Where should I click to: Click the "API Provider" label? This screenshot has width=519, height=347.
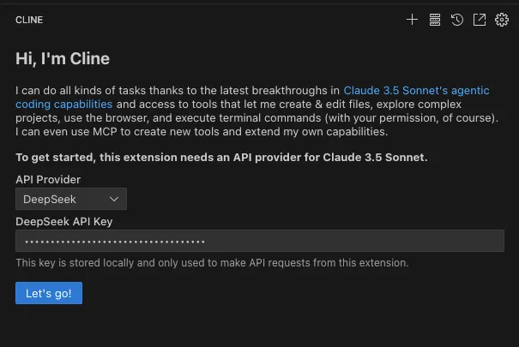coord(48,179)
